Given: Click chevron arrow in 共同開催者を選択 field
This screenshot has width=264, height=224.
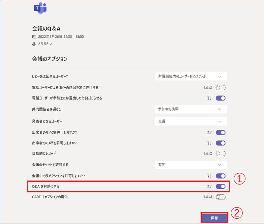Looking at the screenshot, I should point(220,109).
